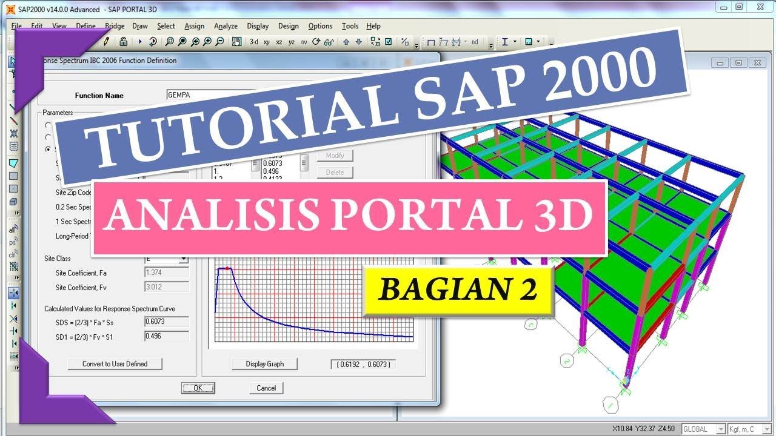Click the red Draw Frame line tool
Viewport: 776px width, 436px height.
(x=13, y=121)
